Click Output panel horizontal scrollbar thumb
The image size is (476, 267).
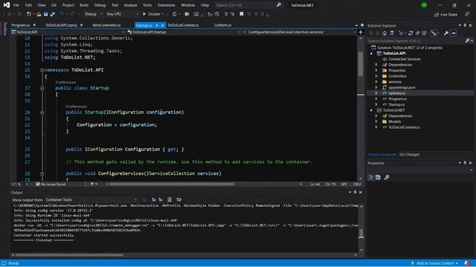click(x=69, y=255)
